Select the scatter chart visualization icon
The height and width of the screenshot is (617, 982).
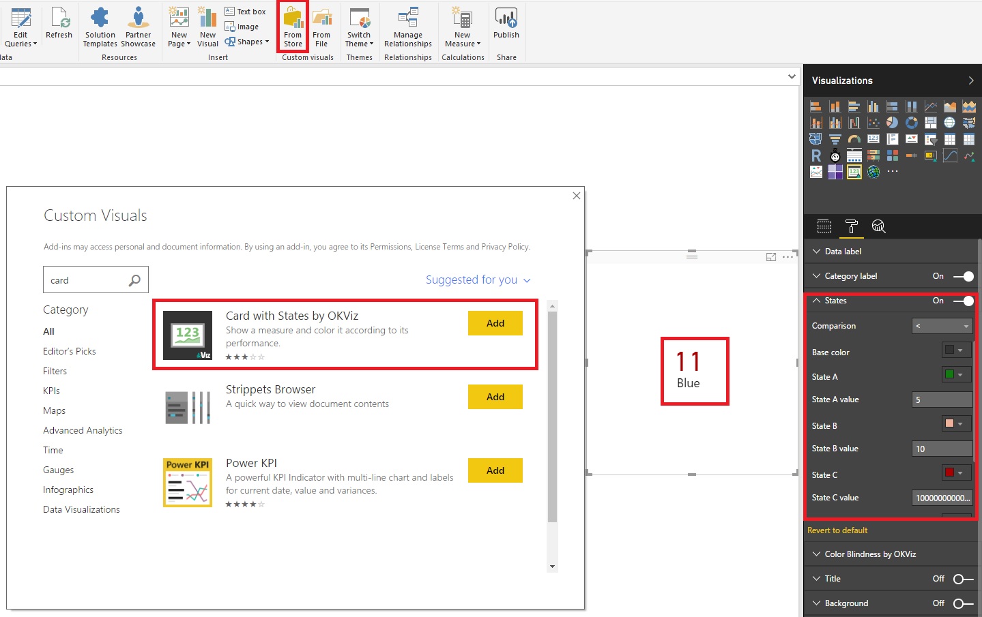pyautogui.click(x=873, y=123)
